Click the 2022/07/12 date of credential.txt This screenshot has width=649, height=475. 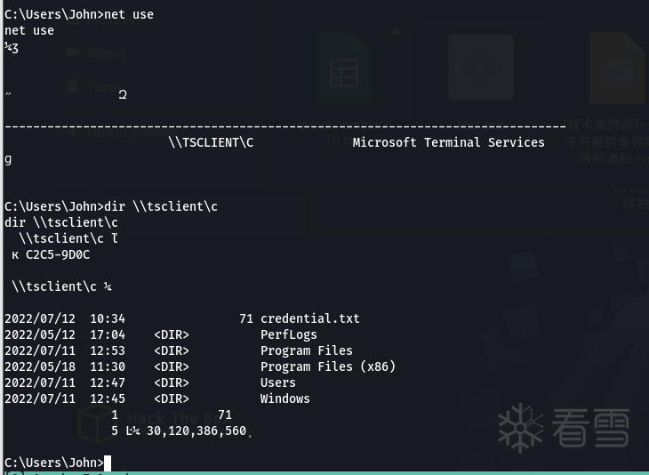point(39,318)
